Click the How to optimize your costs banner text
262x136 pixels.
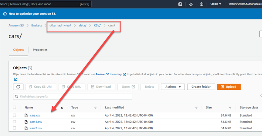point(33,14)
